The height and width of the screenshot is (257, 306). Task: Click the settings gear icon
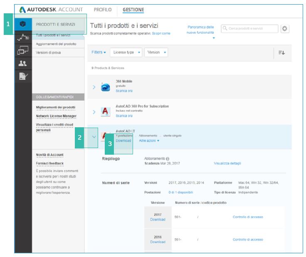[x=285, y=29]
